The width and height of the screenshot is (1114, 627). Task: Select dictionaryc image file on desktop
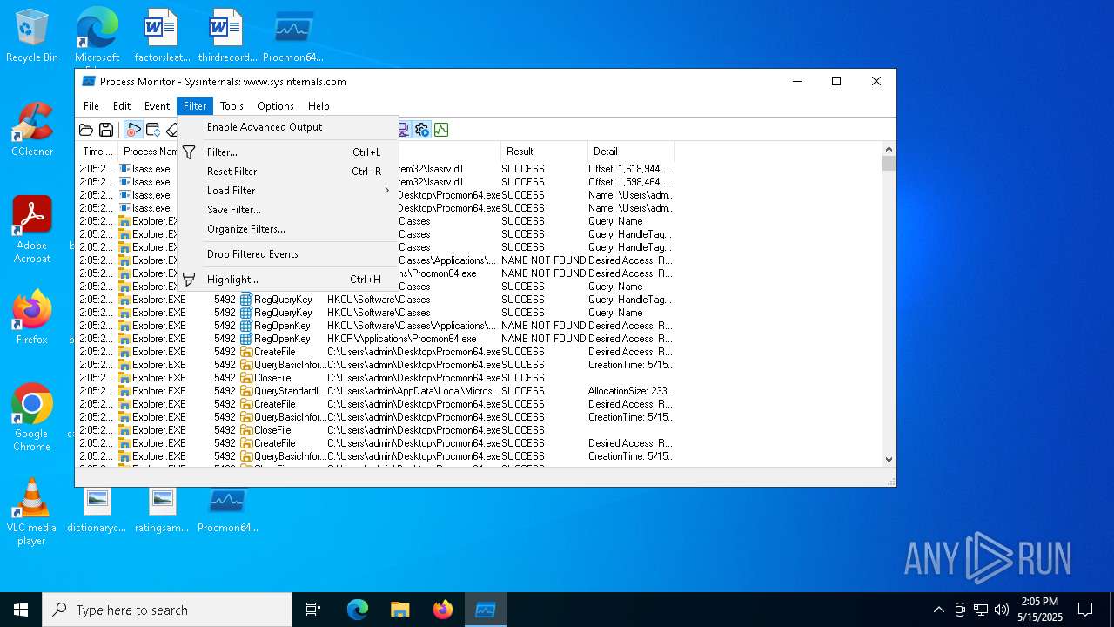pos(97,509)
